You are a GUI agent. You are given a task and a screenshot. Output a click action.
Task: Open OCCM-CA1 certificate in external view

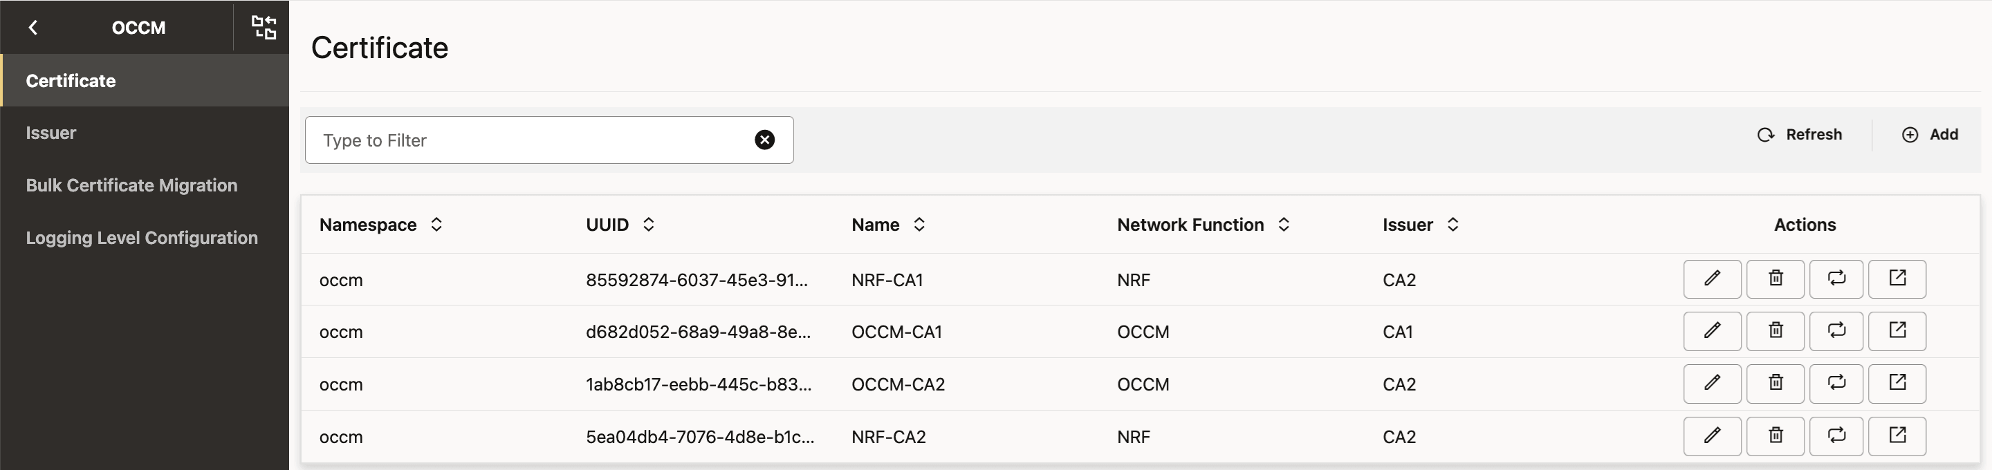[x=1897, y=332]
